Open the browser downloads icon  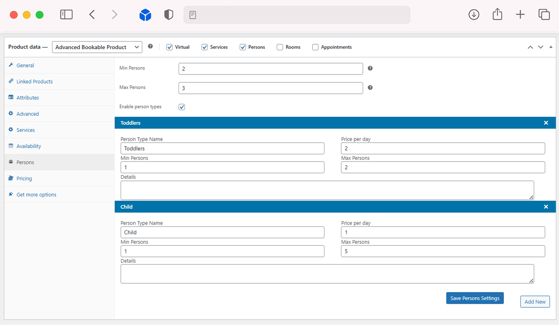click(x=473, y=15)
